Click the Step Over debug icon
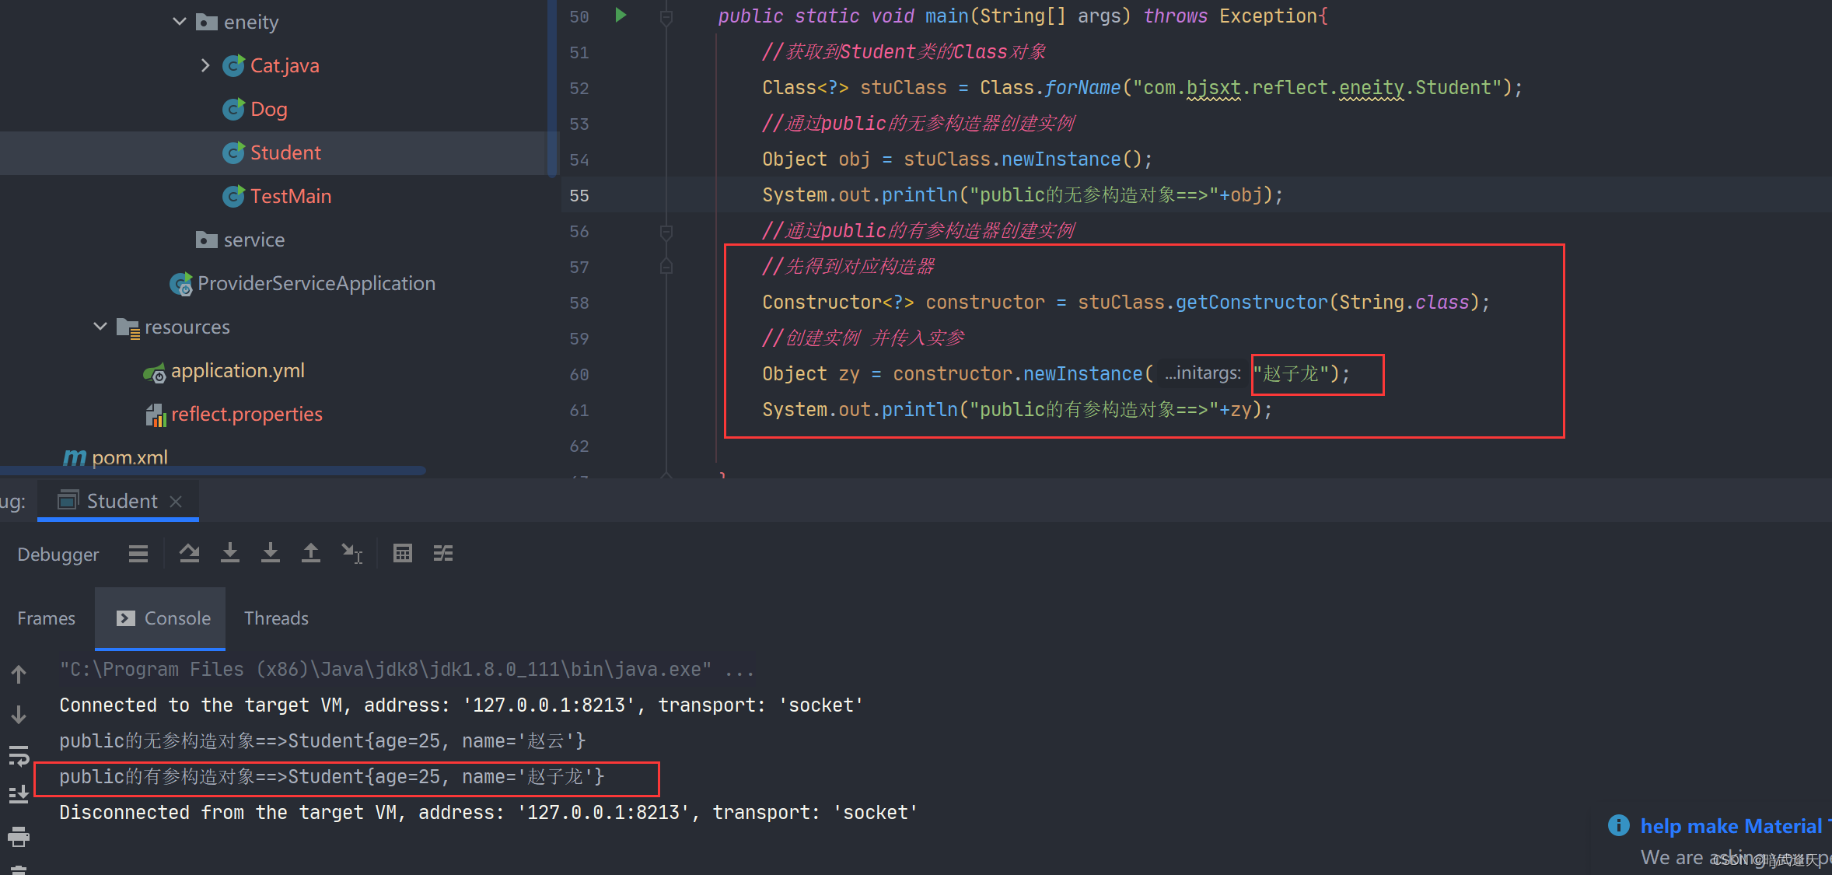This screenshot has height=875, width=1832. pyautogui.click(x=189, y=553)
